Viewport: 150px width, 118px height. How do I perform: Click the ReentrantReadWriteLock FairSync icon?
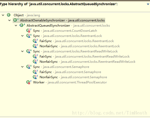click(x=35, y=56)
